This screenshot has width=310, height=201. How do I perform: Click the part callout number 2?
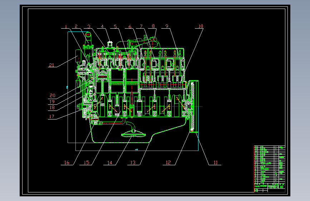pyautogui.click(x=76, y=26)
